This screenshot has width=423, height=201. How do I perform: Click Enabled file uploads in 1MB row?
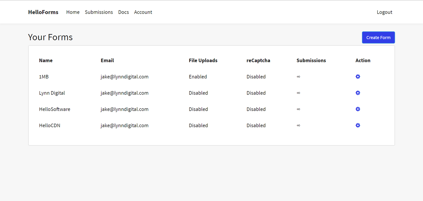coord(198,77)
